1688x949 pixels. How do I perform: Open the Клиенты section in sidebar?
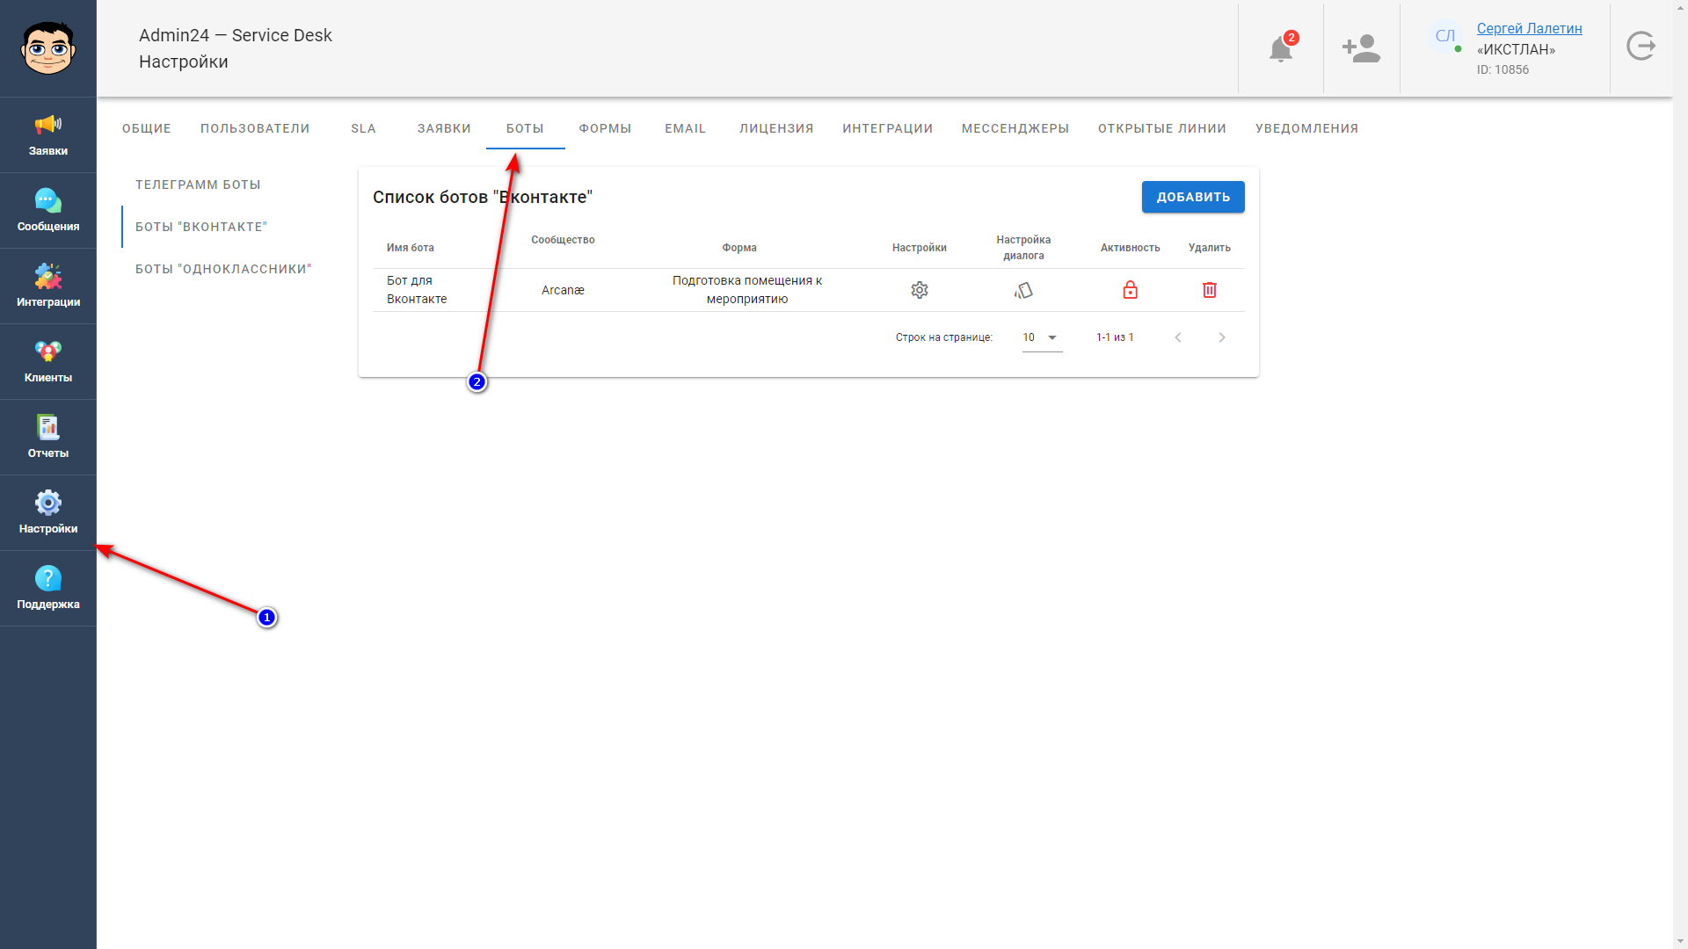click(x=48, y=362)
